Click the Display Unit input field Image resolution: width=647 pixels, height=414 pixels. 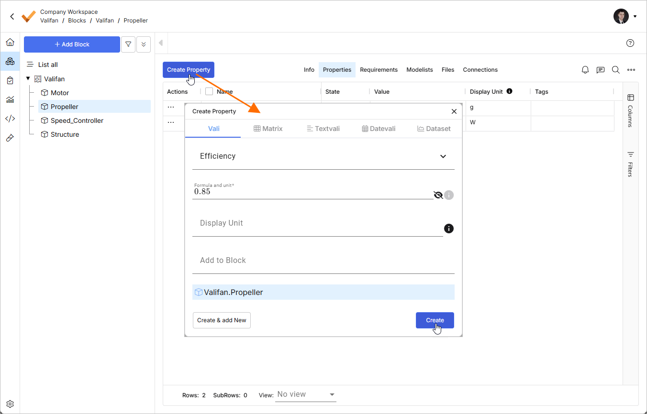click(x=317, y=224)
